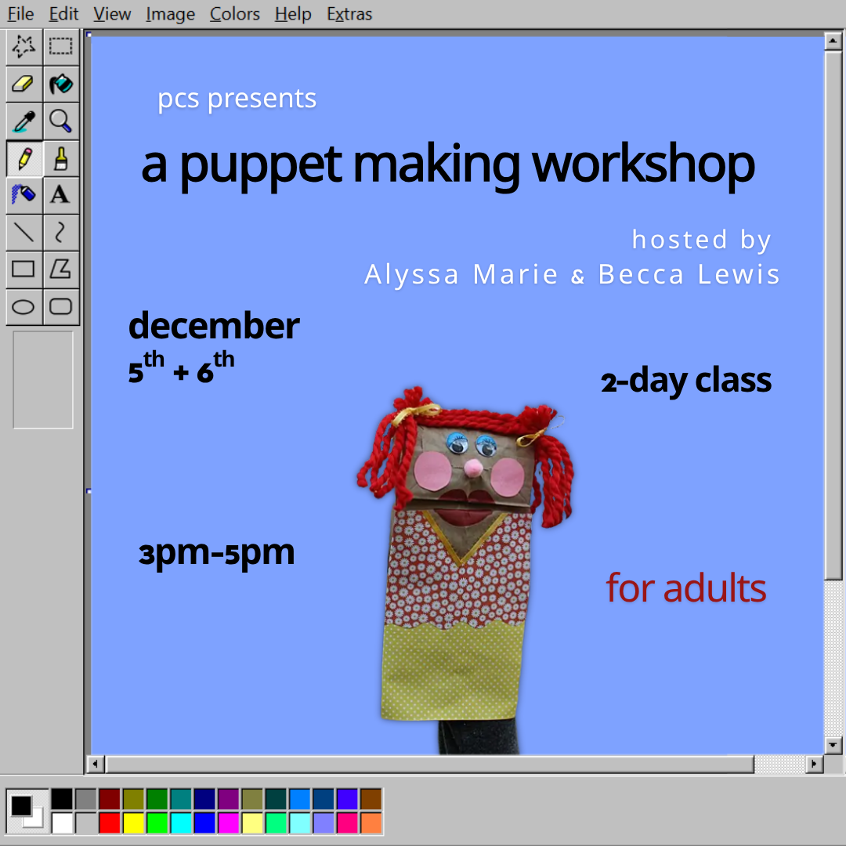The width and height of the screenshot is (846, 846).
Task: Pick the teal palette swatch
Action: pos(181,799)
